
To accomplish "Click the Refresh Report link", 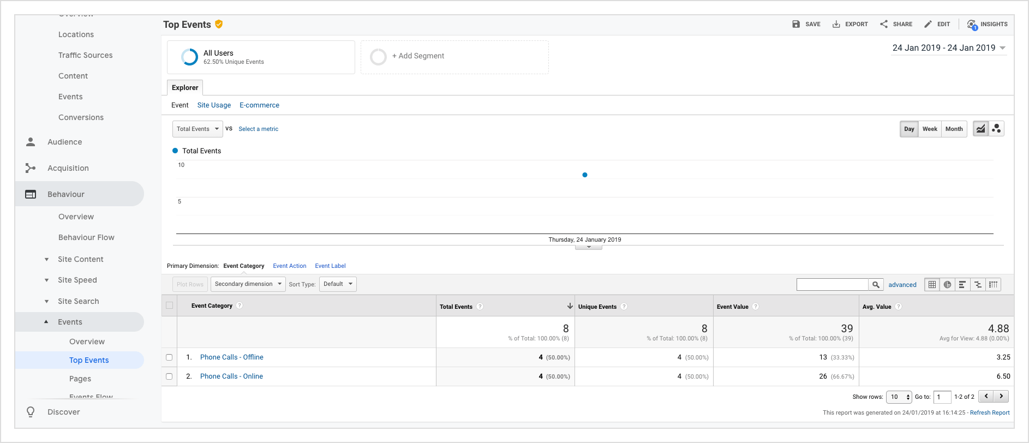I will [x=990, y=412].
